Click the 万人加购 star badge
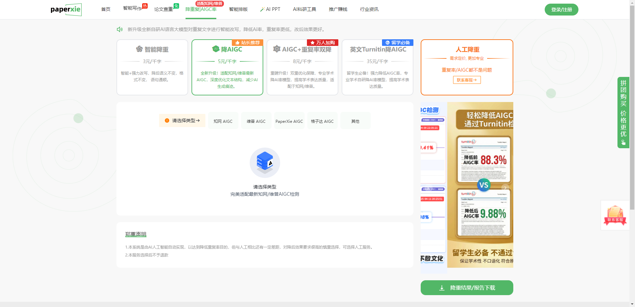This screenshot has height=307, width=635. coord(322,43)
